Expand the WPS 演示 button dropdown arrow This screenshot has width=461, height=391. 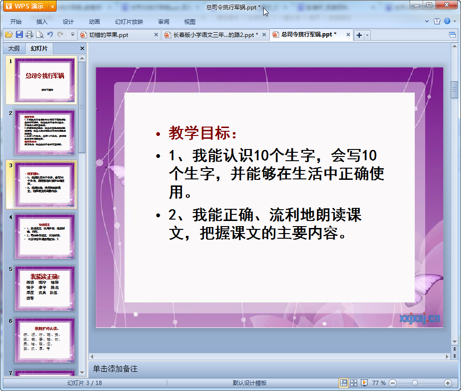(53, 6)
